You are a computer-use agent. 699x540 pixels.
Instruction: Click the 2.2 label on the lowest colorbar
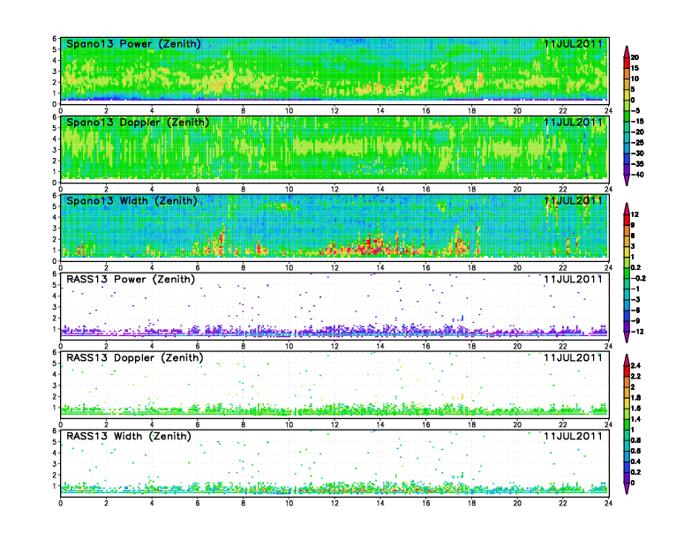click(636, 376)
